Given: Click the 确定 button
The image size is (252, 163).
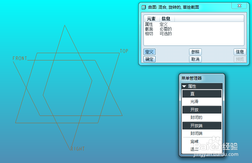Looking at the screenshot, I should [x=149, y=59].
